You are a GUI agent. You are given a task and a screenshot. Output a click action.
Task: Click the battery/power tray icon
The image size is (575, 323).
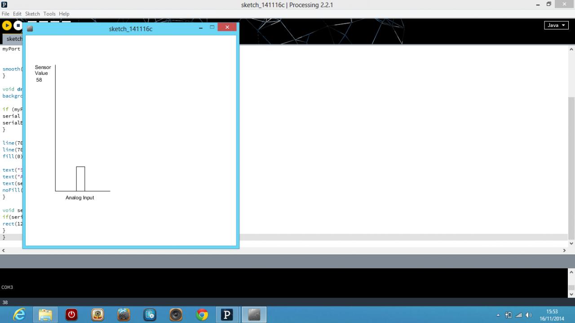point(509,315)
